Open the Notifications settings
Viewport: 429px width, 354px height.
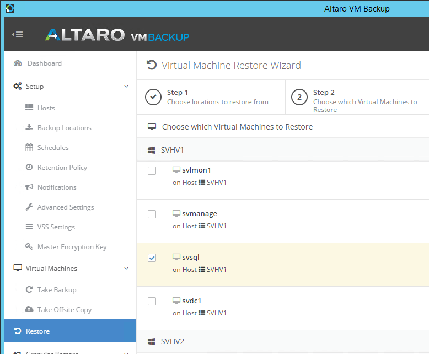point(57,187)
